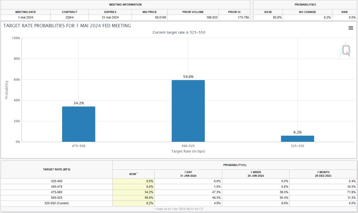Screen dimensions: 358x213
Task: Select the 6,2% no change value in Probabilities
Action: [307, 18]
